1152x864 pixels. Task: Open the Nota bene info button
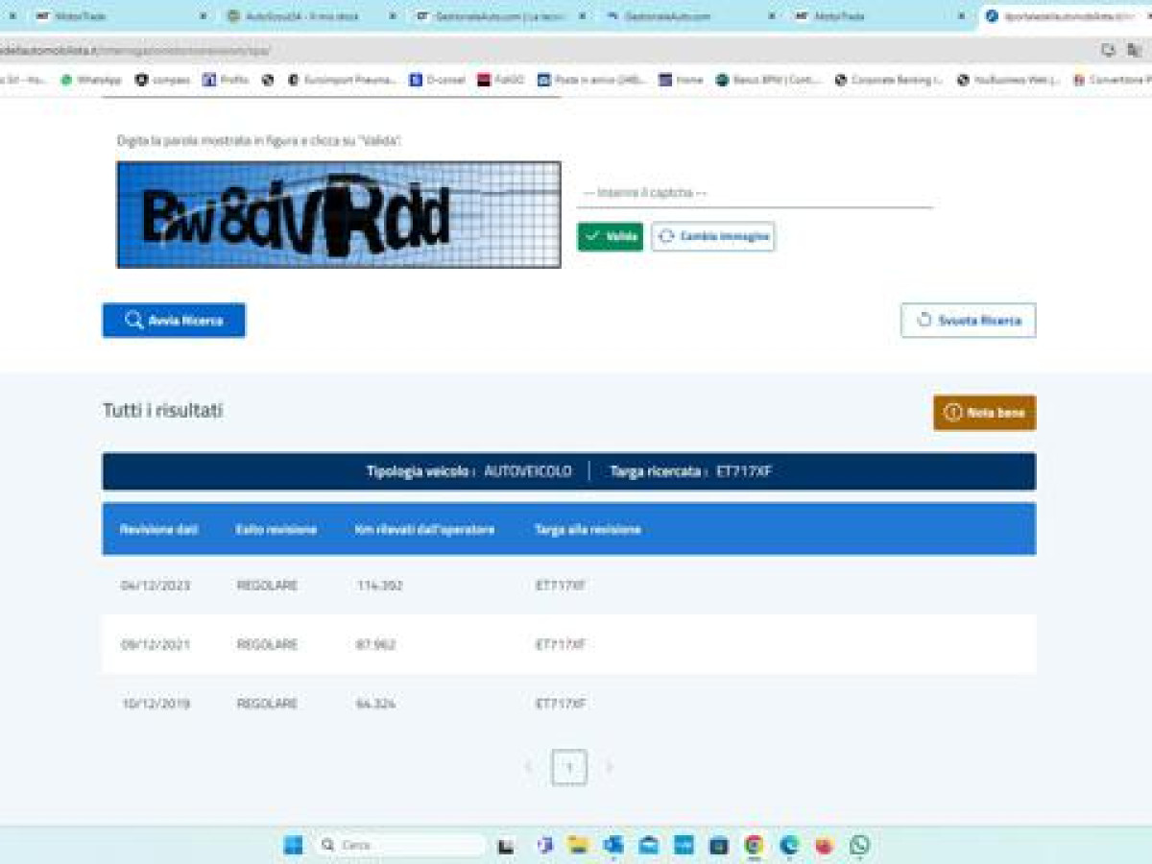click(984, 413)
